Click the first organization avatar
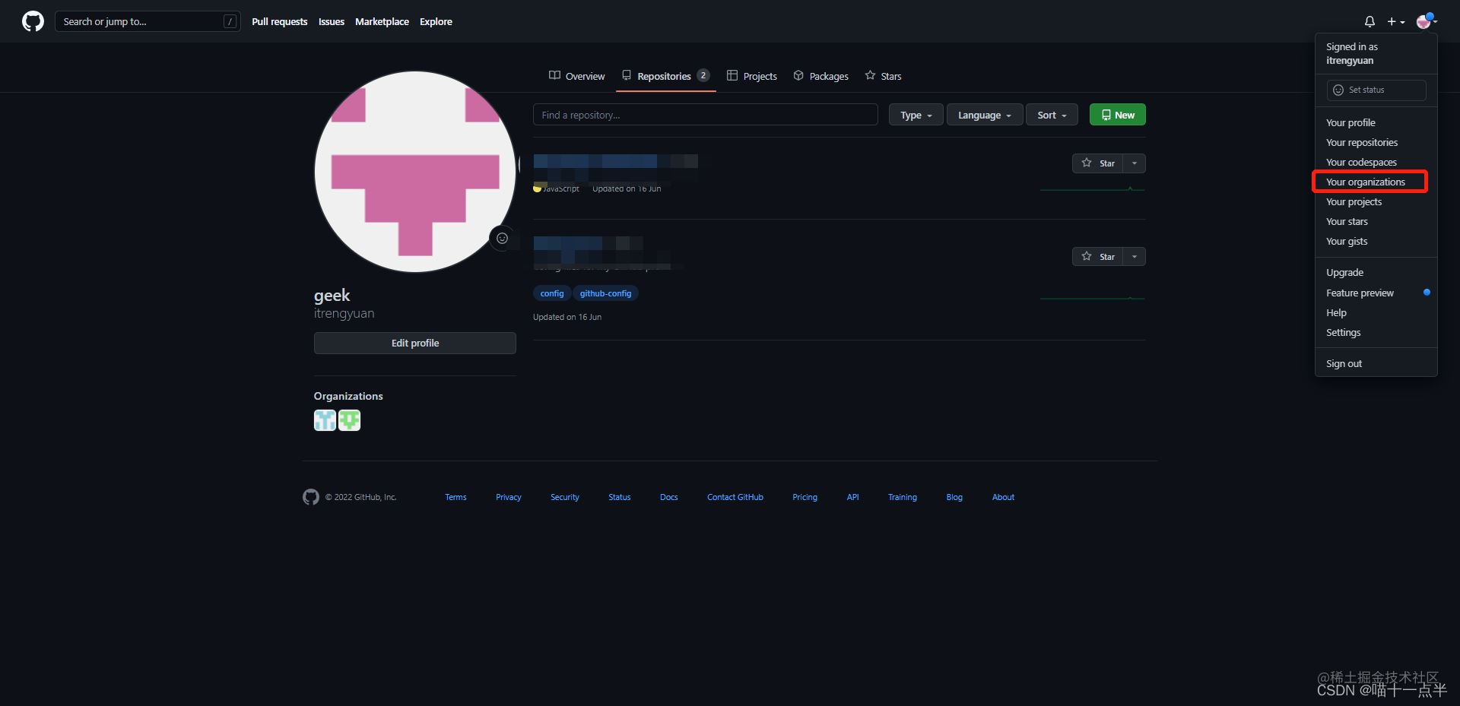 click(x=325, y=420)
